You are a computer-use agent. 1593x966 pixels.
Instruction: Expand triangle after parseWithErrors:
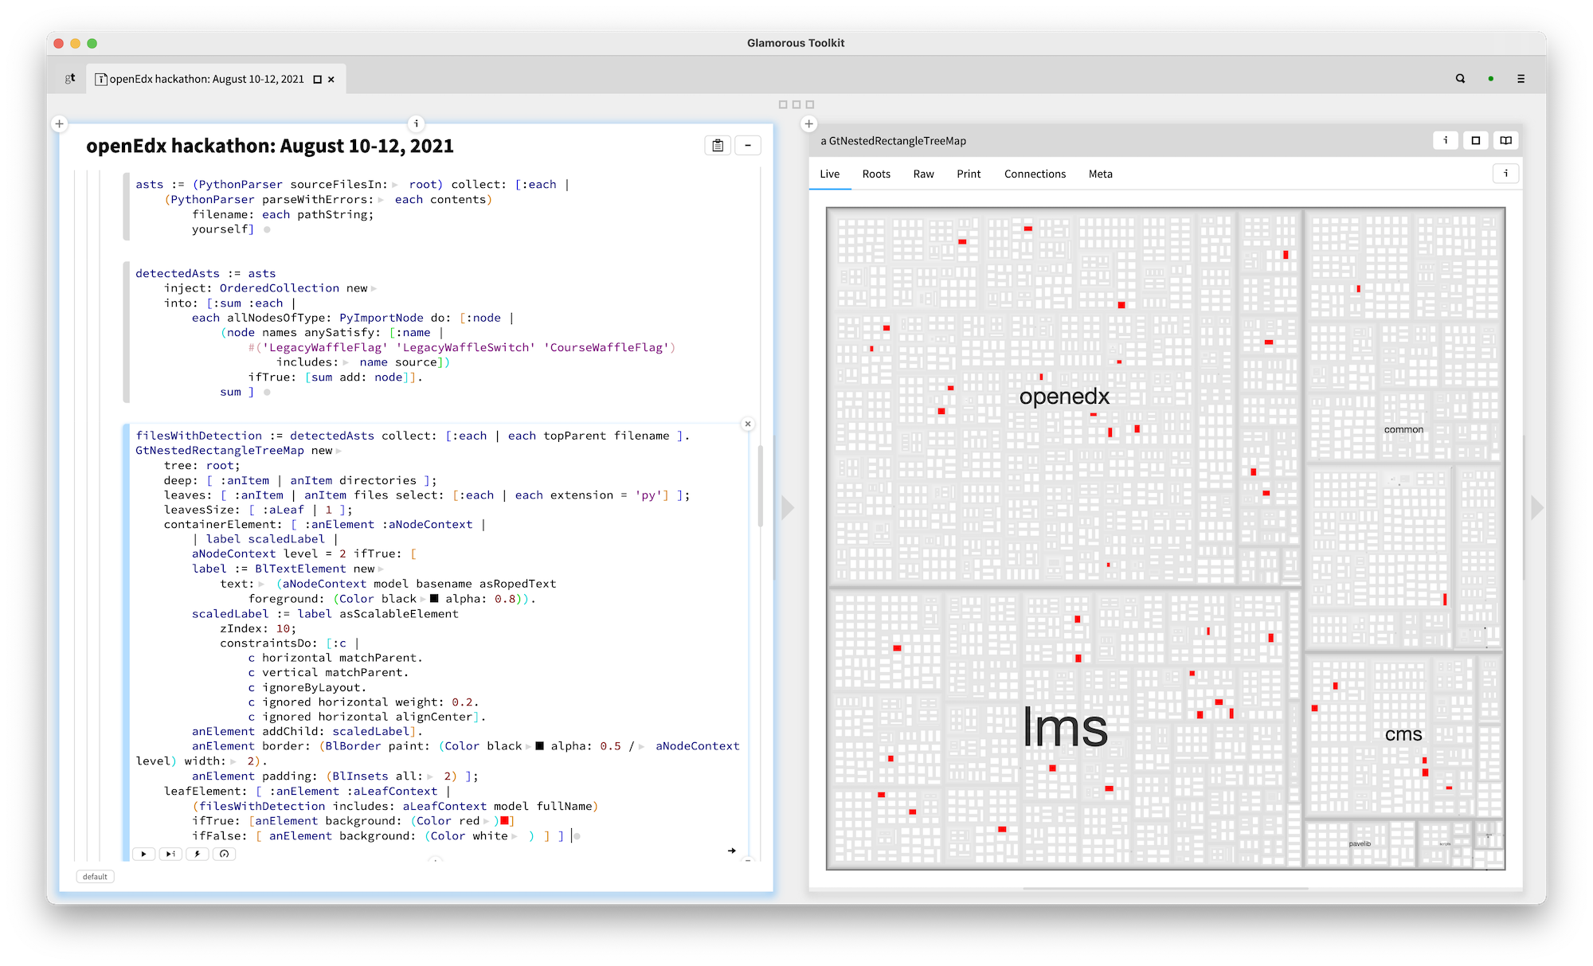381,200
